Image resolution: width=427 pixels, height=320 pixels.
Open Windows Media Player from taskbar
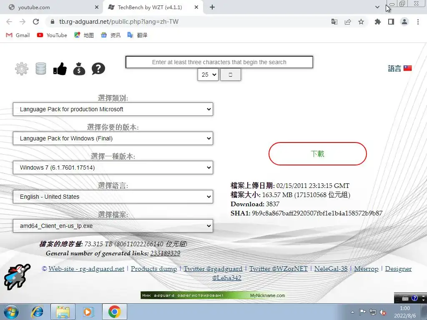point(88,312)
